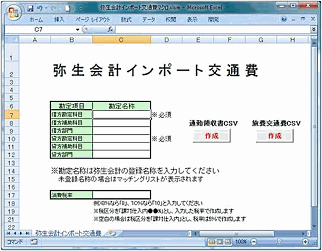Go to previous sheet tab arrow

point(15,233)
